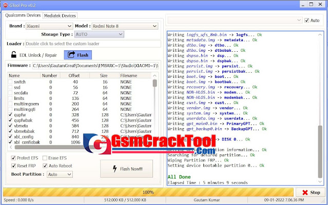
Task: Toggle the Protect EFS checkbox
Action: (x=13, y=158)
